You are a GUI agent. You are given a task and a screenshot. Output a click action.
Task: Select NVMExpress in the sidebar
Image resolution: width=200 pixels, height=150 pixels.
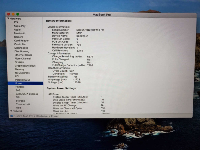[x=22, y=73]
